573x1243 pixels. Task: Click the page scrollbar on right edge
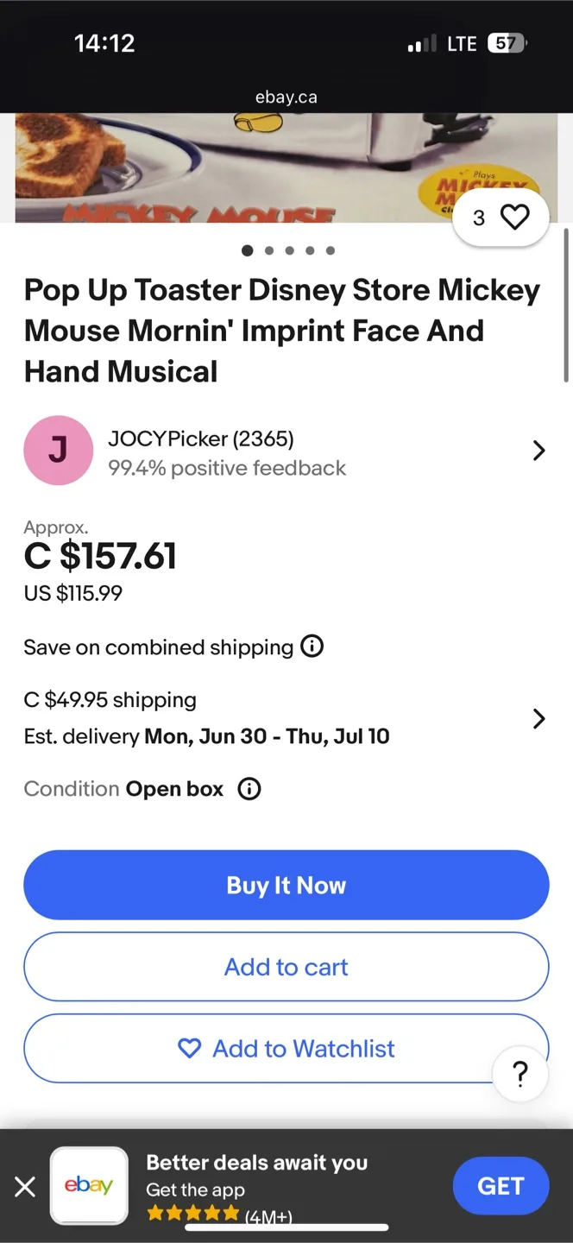coord(566,304)
